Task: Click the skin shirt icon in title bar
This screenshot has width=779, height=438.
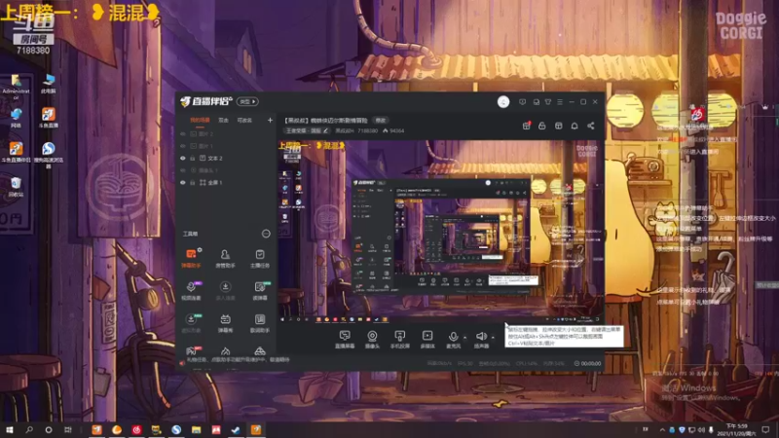Action: click(548, 102)
